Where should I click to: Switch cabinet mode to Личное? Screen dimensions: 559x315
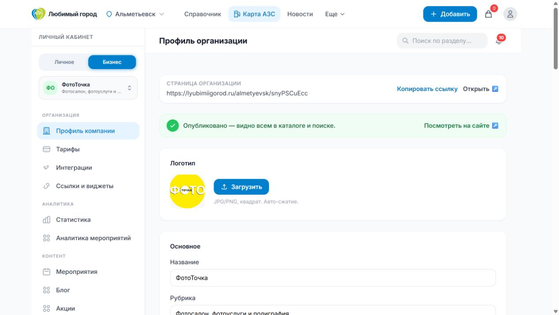click(x=64, y=62)
